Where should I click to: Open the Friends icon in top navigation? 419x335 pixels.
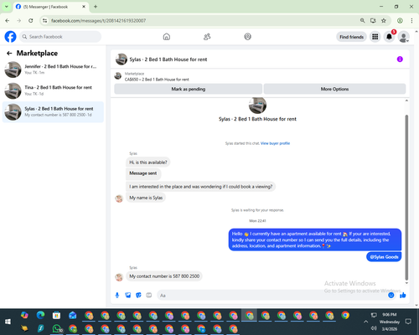point(207,37)
